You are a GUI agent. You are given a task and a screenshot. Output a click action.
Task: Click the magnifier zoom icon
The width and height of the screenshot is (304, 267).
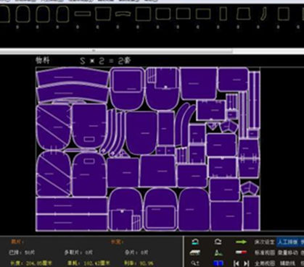194,263
